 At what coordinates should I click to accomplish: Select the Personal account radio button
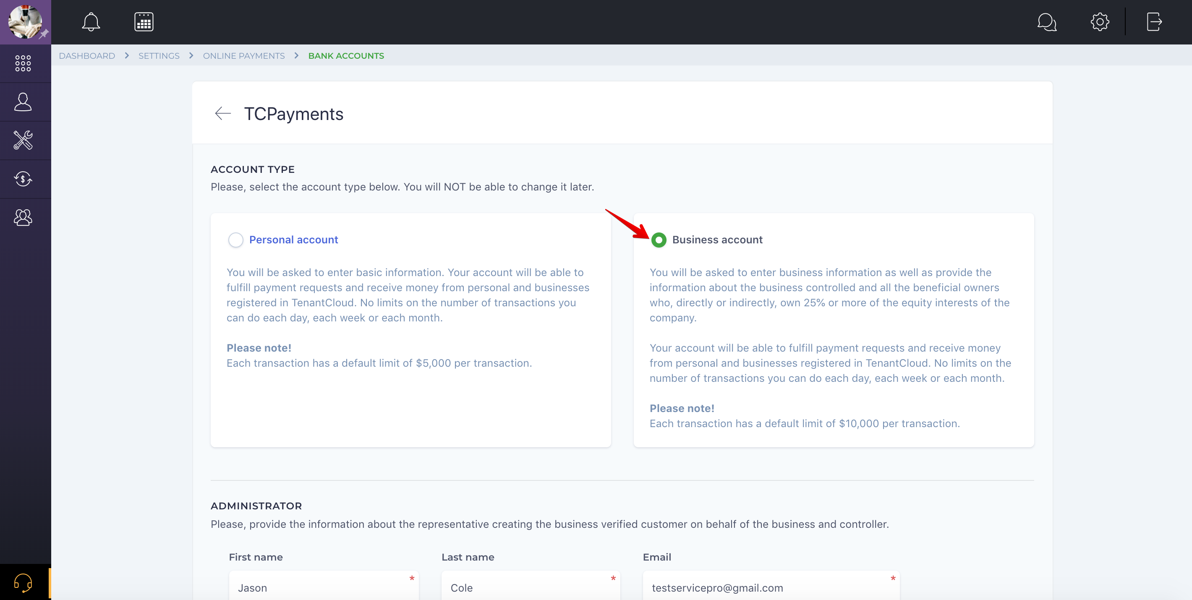click(235, 240)
